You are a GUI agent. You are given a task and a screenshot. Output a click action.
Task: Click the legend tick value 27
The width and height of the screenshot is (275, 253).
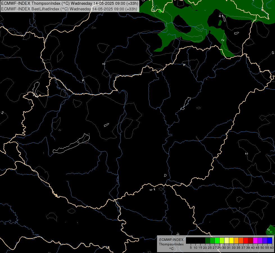click(x=215, y=248)
